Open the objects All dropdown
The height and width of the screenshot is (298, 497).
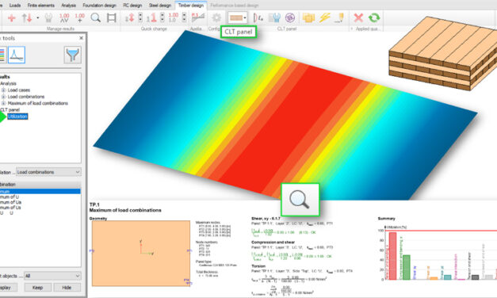coord(52,276)
